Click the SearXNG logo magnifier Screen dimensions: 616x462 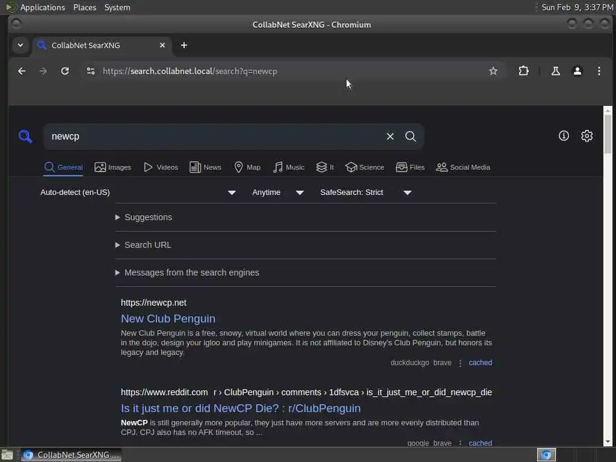(x=25, y=137)
